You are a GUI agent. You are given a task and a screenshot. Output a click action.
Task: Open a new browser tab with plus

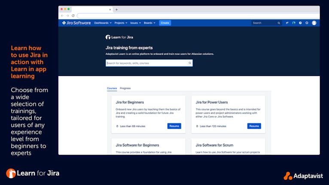click(116, 9)
